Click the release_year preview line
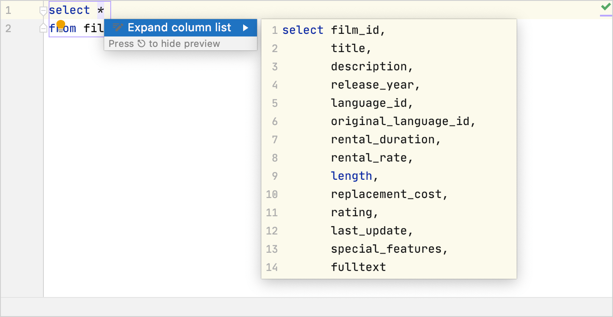613x317 pixels. 372,85
